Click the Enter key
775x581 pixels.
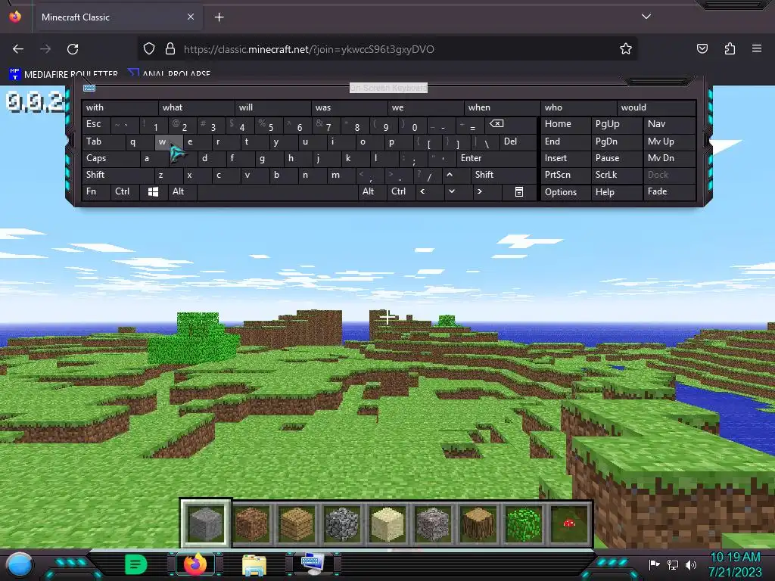click(x=496, y=158)
